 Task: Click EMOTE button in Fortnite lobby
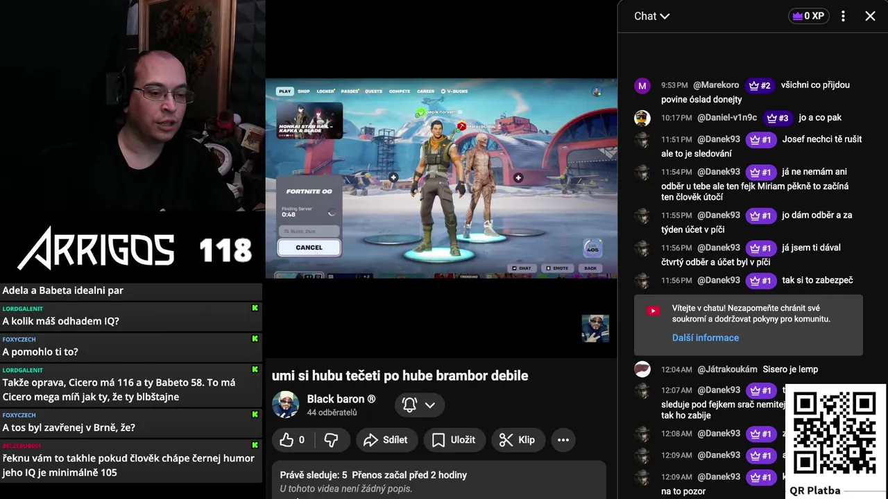click(557, 268)
